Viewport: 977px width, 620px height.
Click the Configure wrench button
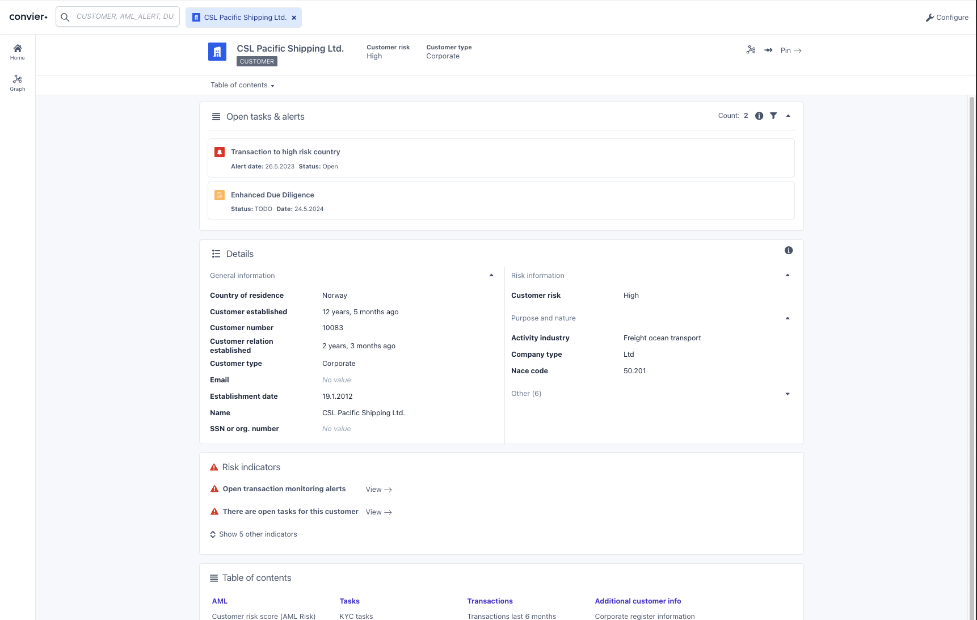click(x=947, y=18)
